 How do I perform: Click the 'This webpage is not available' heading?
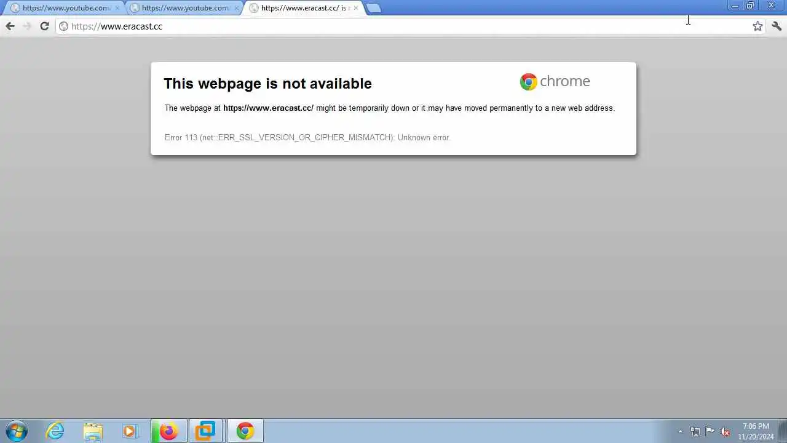coord(267,83)
